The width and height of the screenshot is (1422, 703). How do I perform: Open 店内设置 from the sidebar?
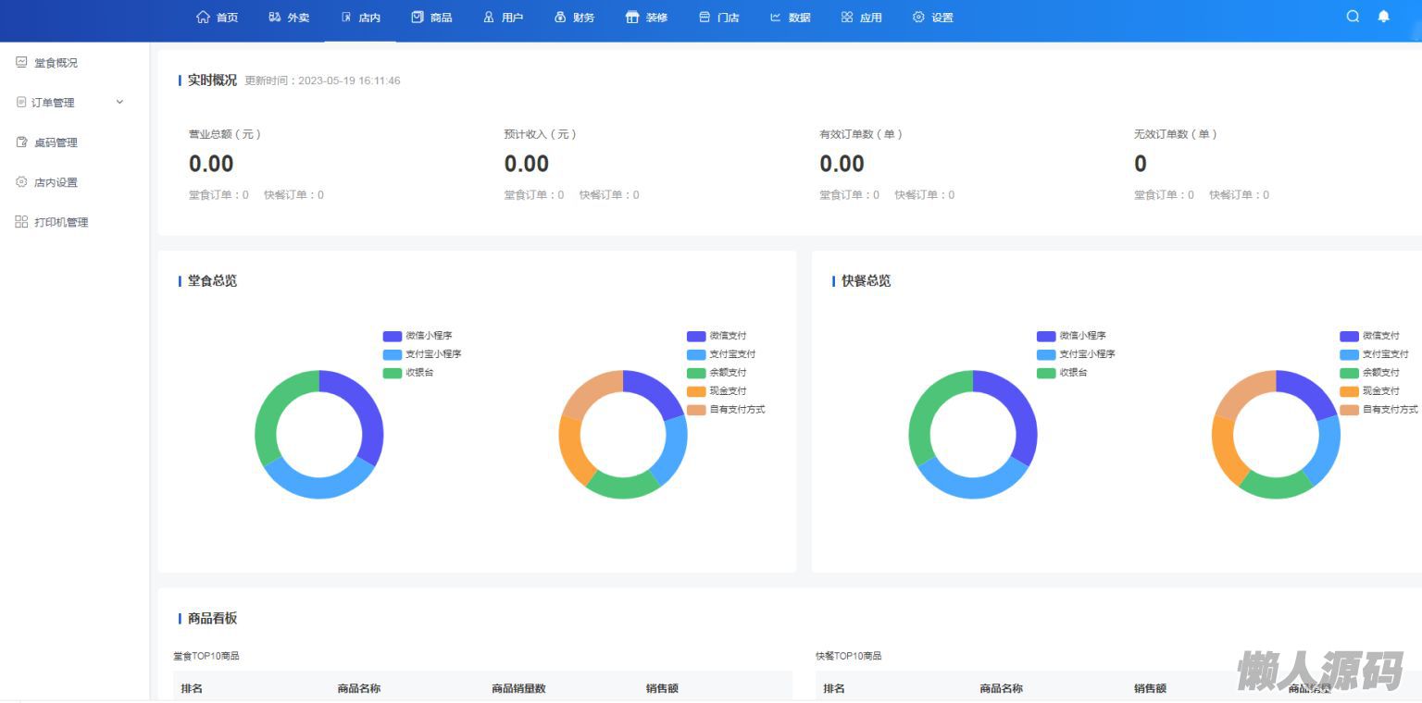coord(56,182)
